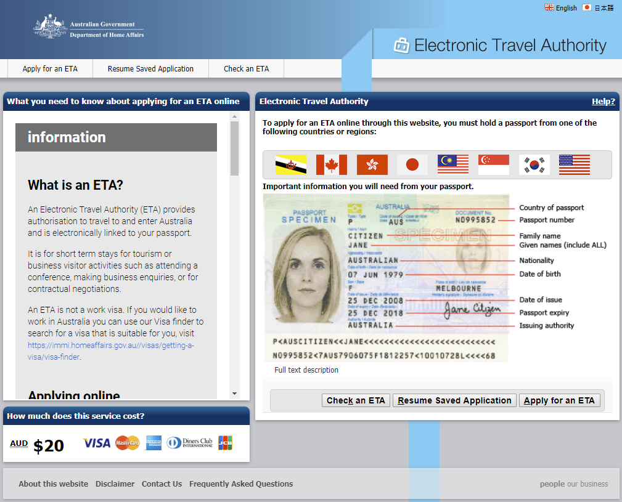Click the Check an ETA button
The height and width of the screenshot is (502, 622).
(356, 400)
